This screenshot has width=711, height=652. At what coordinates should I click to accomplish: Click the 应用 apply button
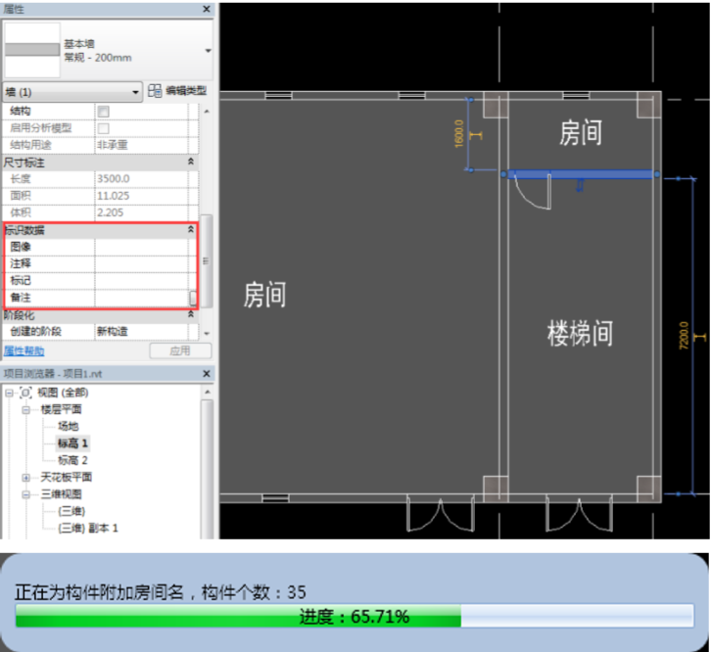point(180,350)
